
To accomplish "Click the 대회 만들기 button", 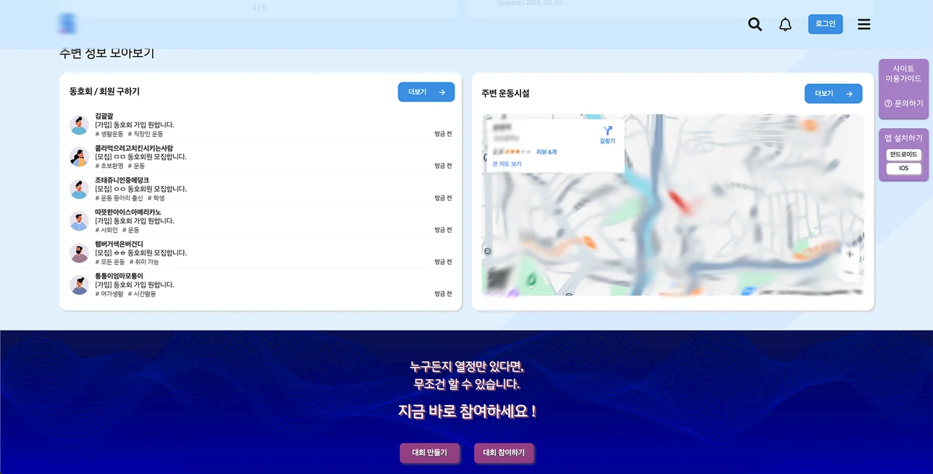I will pyautogui.click(x=429, y=453).
